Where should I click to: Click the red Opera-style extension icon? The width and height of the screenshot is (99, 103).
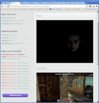(90, 6)
